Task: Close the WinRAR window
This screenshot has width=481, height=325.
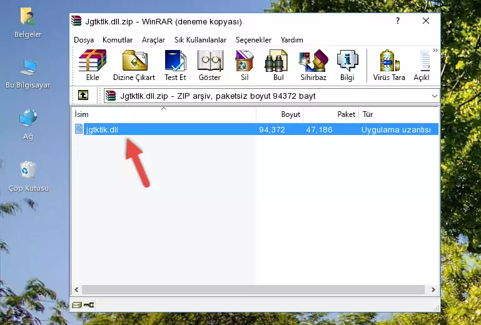Action: (426, 21)
